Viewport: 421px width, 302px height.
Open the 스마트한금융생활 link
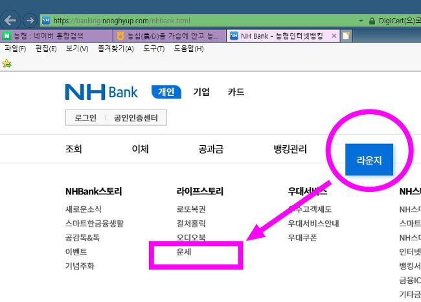pos(95,224)
